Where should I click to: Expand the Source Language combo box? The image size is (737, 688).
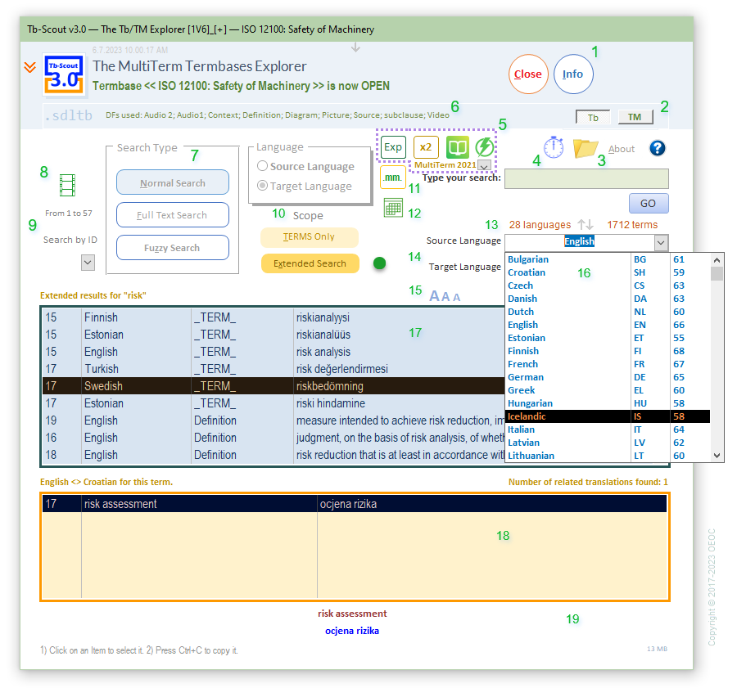(661, 242)
